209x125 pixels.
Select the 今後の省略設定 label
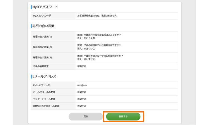pyautogui.click(x=41, y=66)
